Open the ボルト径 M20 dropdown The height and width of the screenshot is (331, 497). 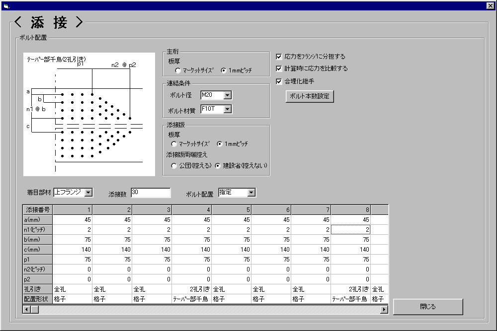pyautogui.click(x=227, y=95)
